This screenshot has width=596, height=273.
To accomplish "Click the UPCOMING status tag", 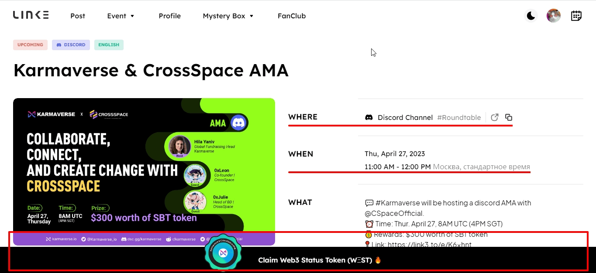I will pyautogui.click(x=30, y=45).
